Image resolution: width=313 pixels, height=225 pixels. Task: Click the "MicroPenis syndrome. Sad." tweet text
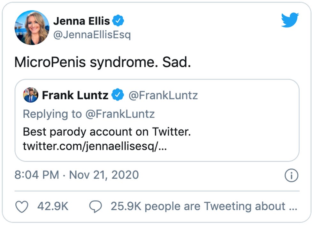coord(103,62)
